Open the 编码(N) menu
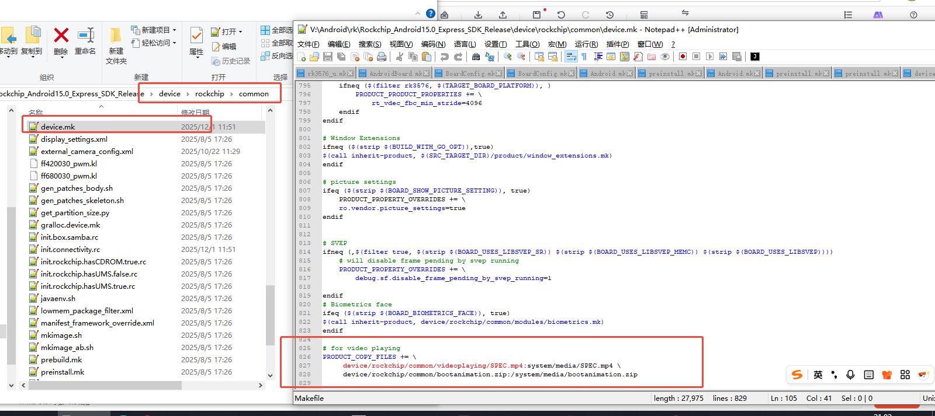Image resolution: width=935 pixels, height=416 pixels. click(x=433, y=44)
